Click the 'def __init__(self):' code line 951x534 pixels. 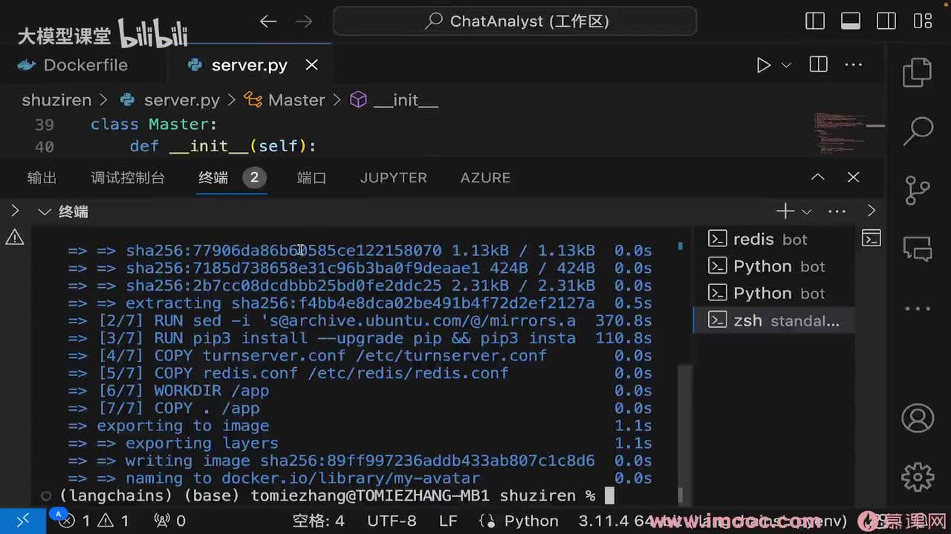[x=223, y=146]
